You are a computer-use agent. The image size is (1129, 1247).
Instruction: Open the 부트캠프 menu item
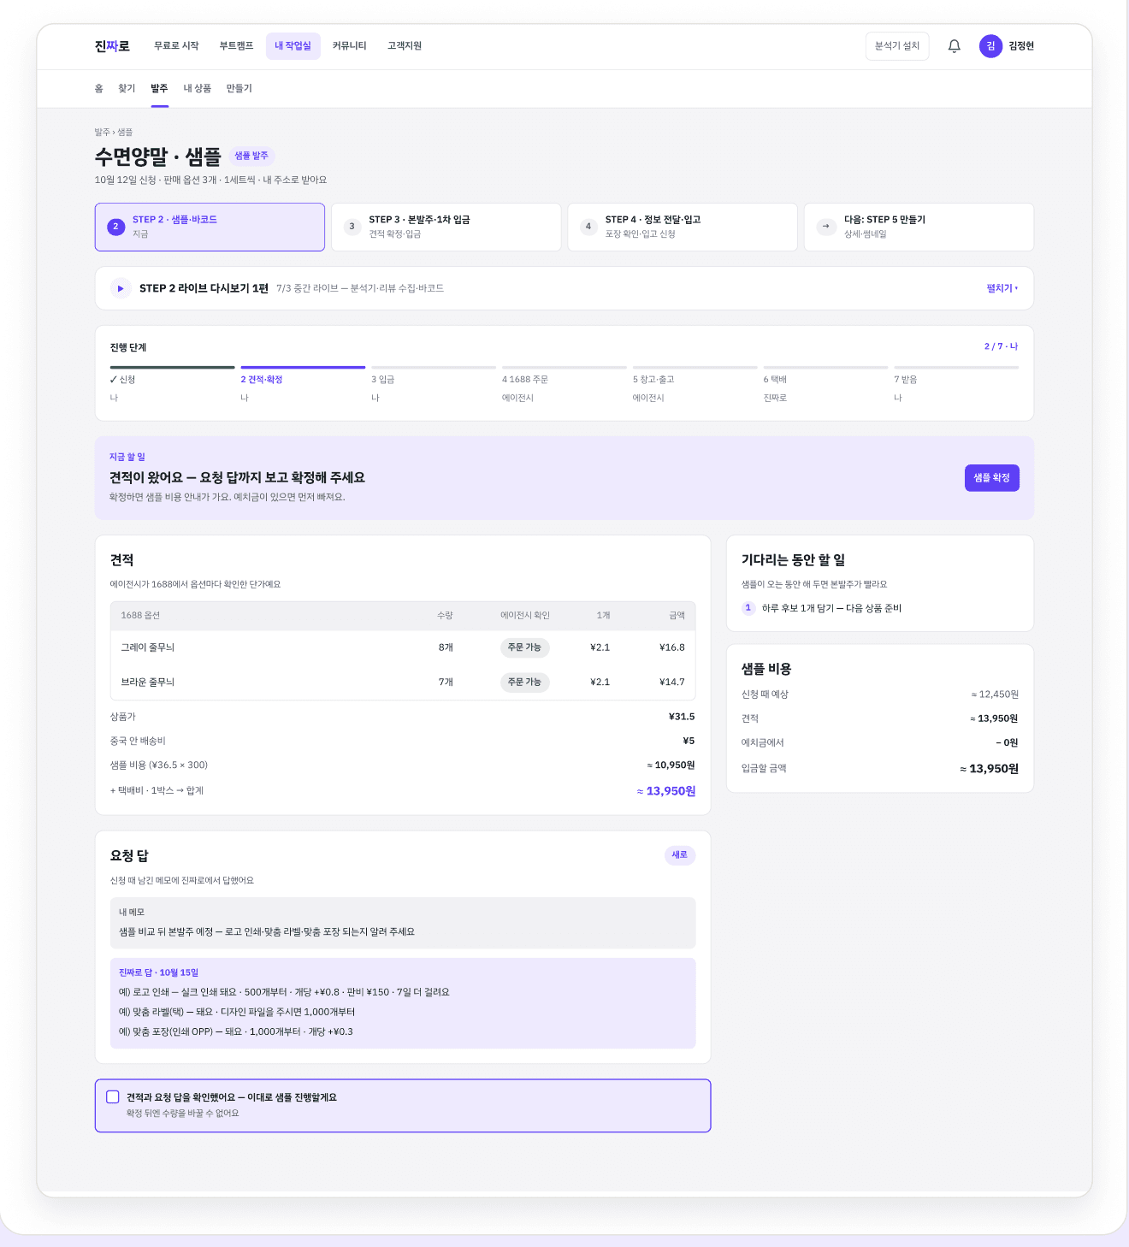236,46
